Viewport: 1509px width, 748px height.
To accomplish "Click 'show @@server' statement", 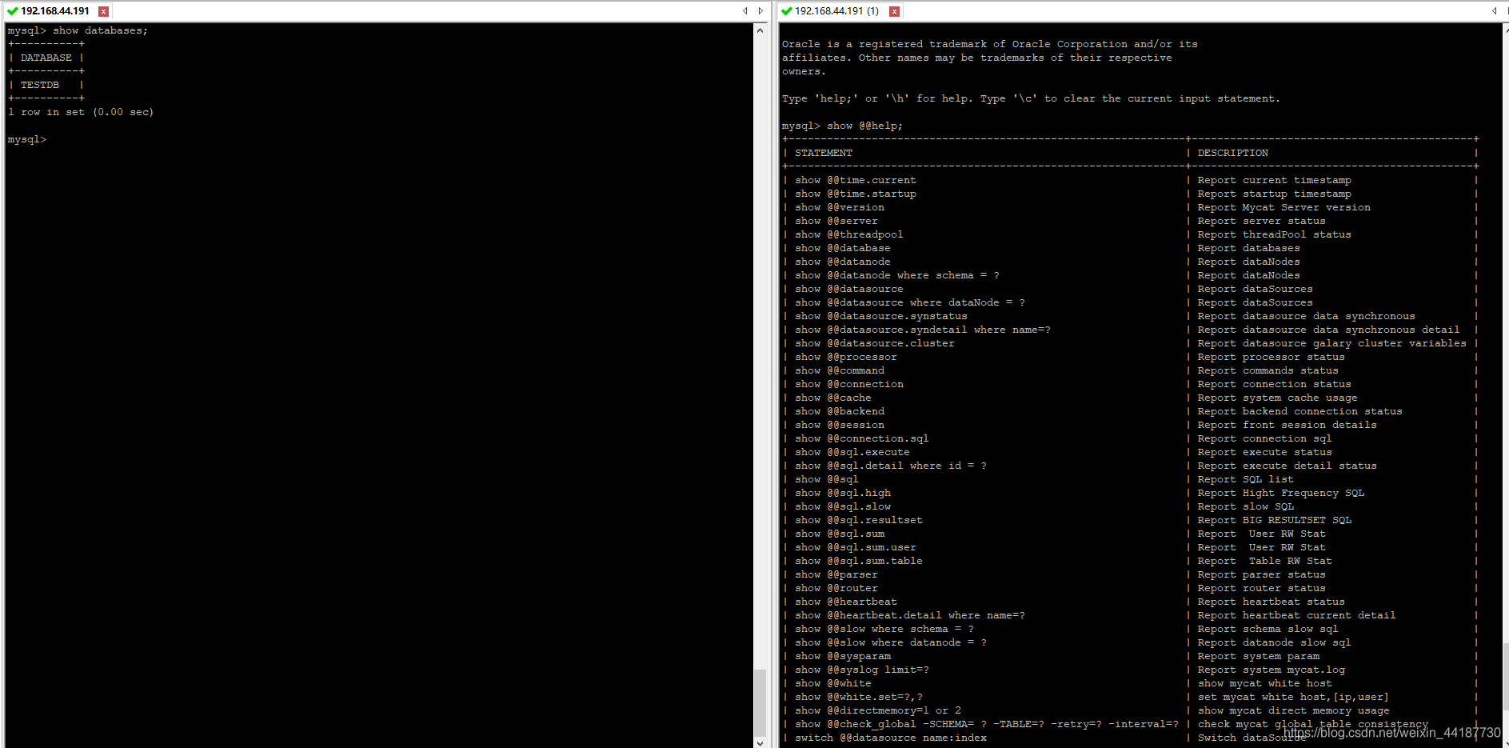I will point(836,221).
